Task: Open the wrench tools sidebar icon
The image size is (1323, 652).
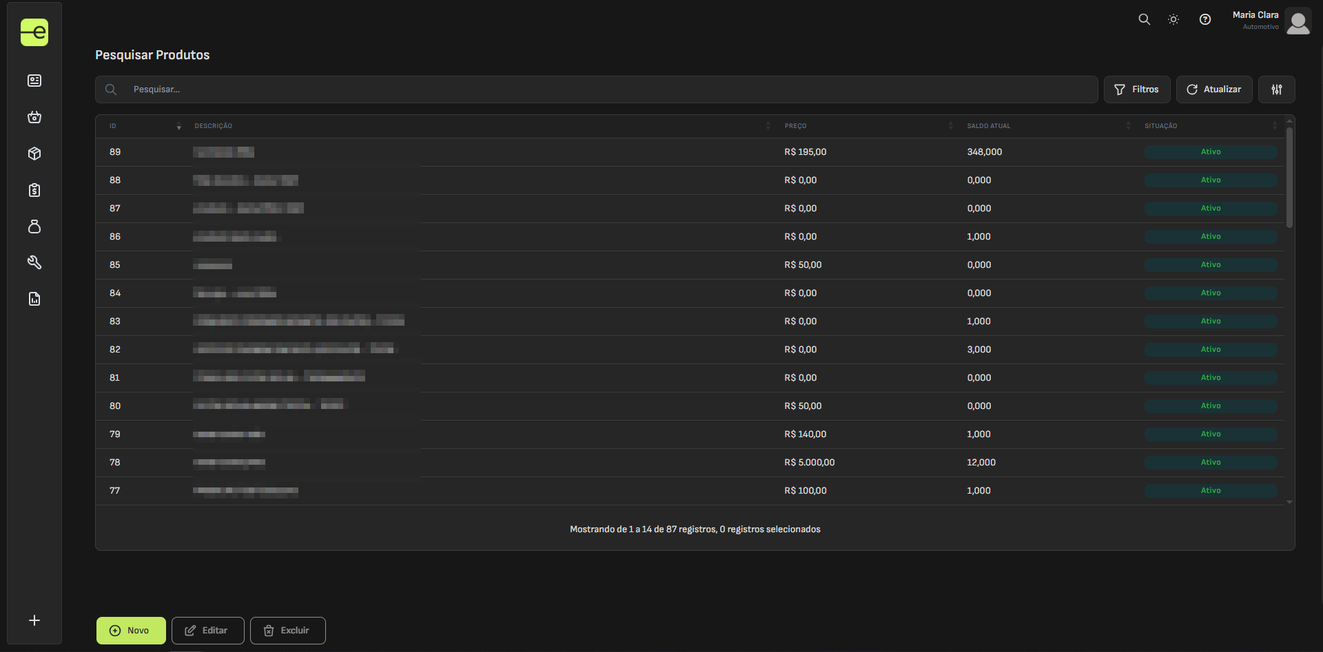Action: point(34,262)
